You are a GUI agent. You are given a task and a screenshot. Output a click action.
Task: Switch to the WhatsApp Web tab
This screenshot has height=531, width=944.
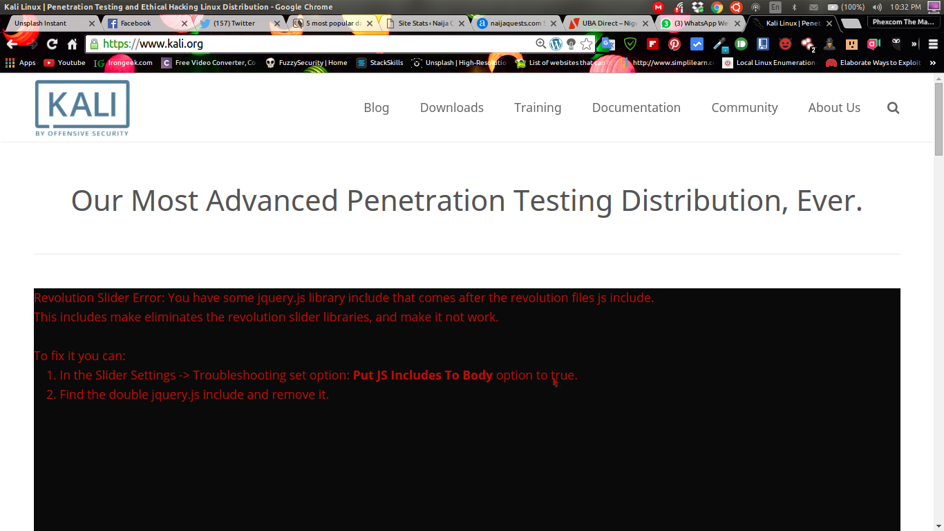(x=699, y=24)
